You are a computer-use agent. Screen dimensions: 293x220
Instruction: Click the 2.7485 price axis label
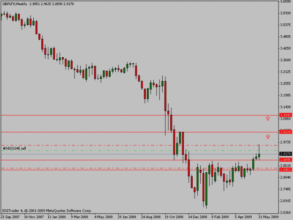285,189
